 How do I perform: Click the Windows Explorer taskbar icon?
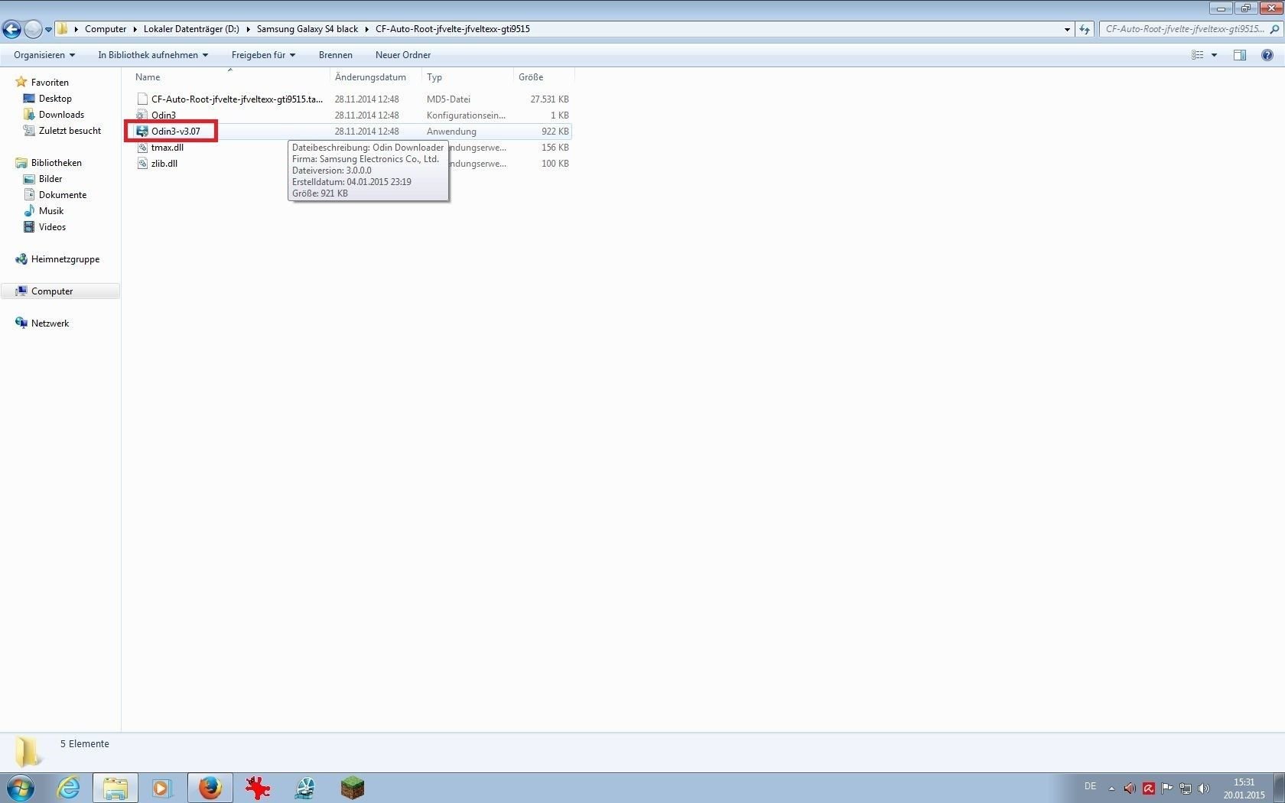(115, 788)
